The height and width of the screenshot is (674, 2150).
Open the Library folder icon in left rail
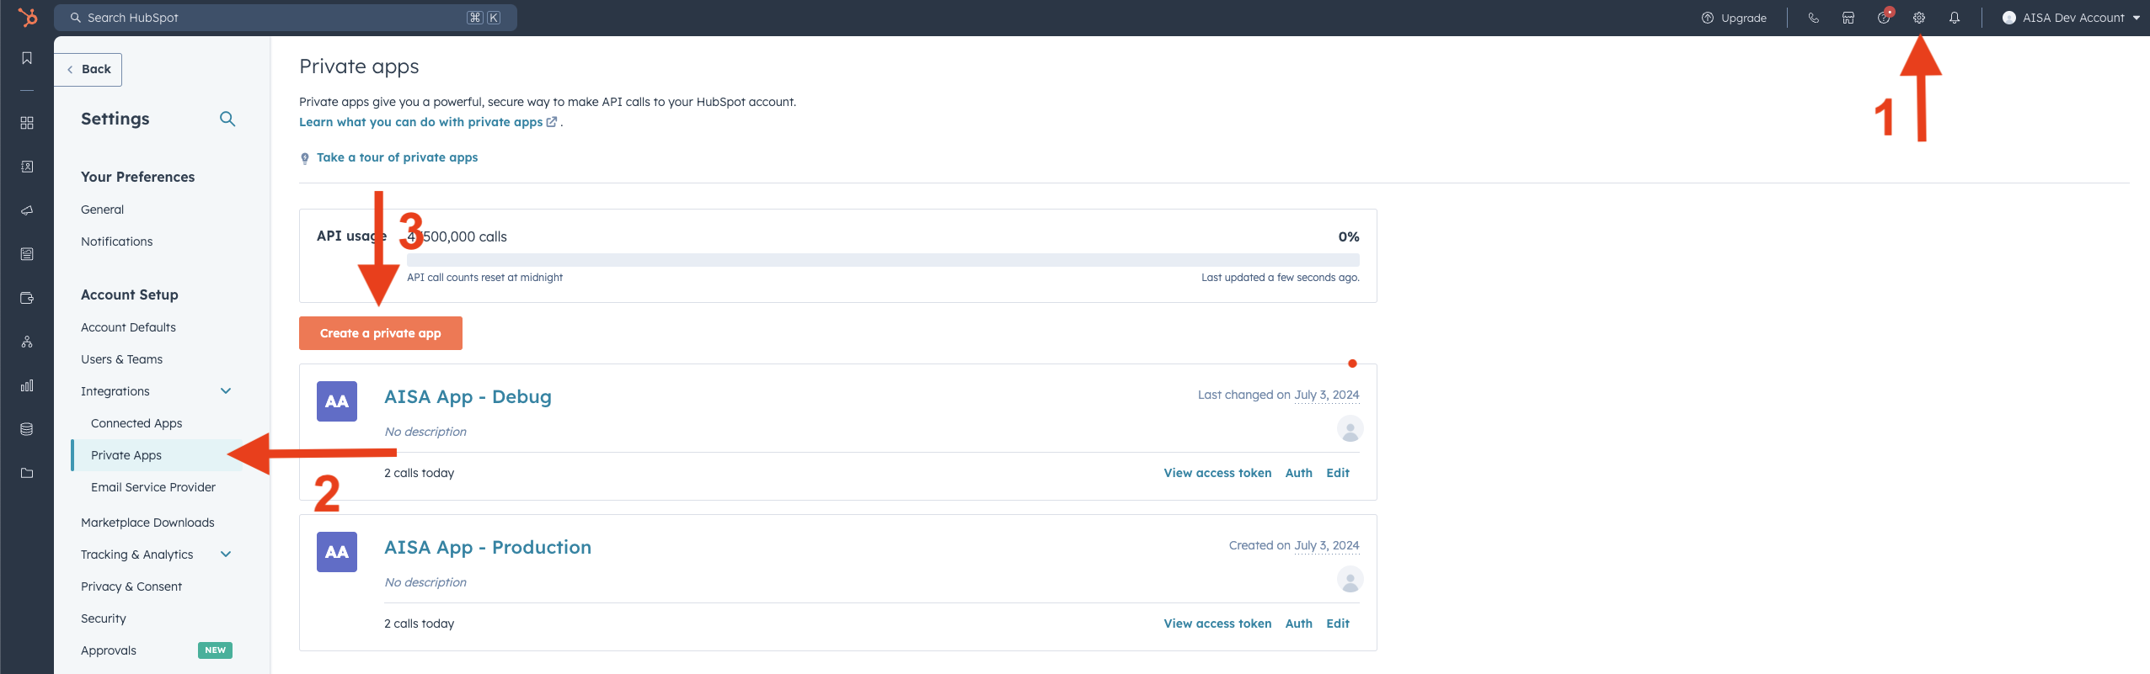click(27, 473)
